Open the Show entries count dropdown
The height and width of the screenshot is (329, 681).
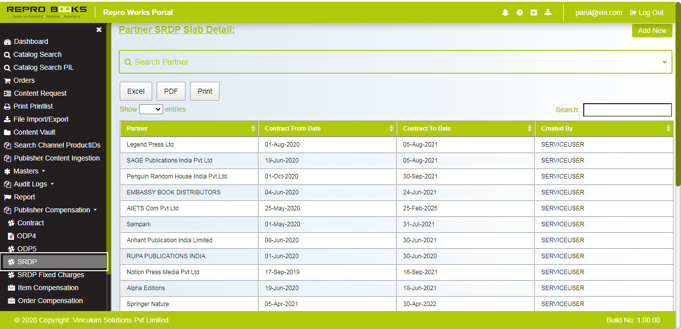(x=151, y=109)
